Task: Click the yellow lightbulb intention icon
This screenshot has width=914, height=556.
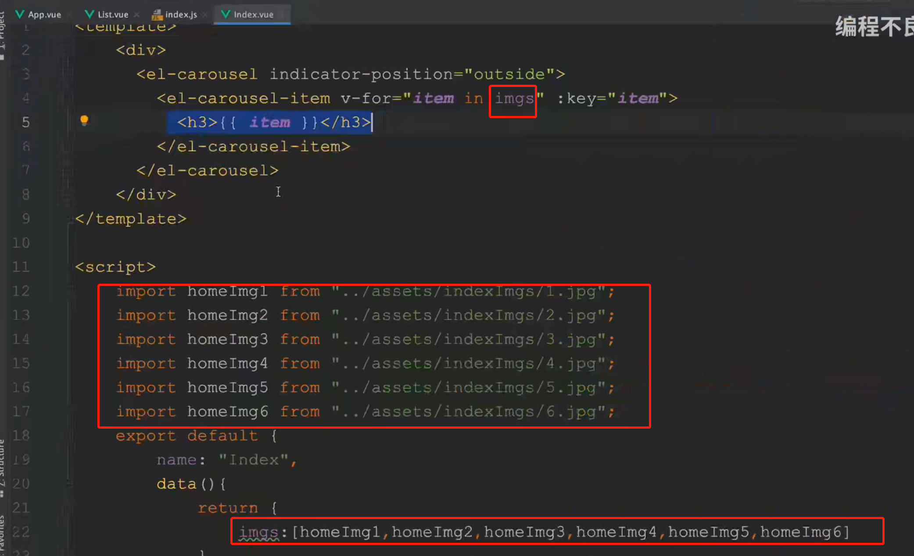Action: pos(84,120)
